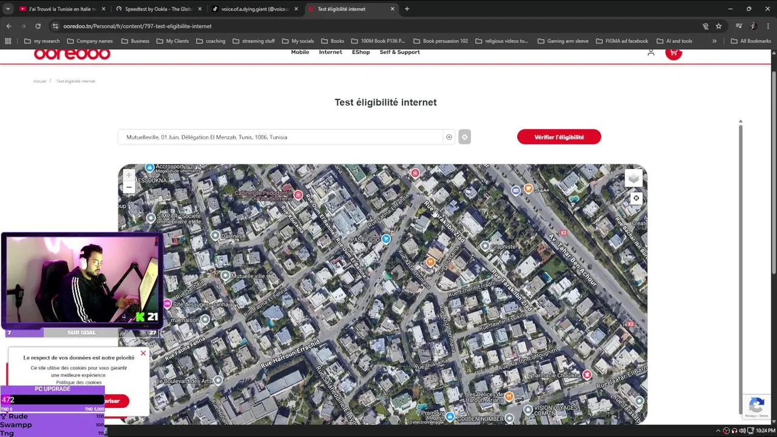The image size is (777, 437).
Task: Open the map layers switcher
Action: (633, 178)
